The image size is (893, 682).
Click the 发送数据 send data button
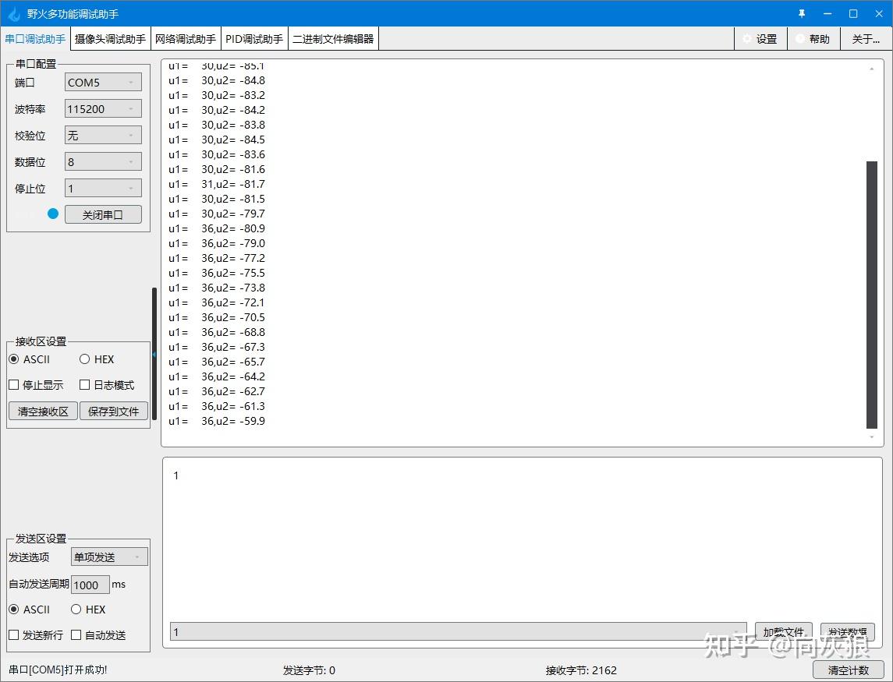point(848,632)
